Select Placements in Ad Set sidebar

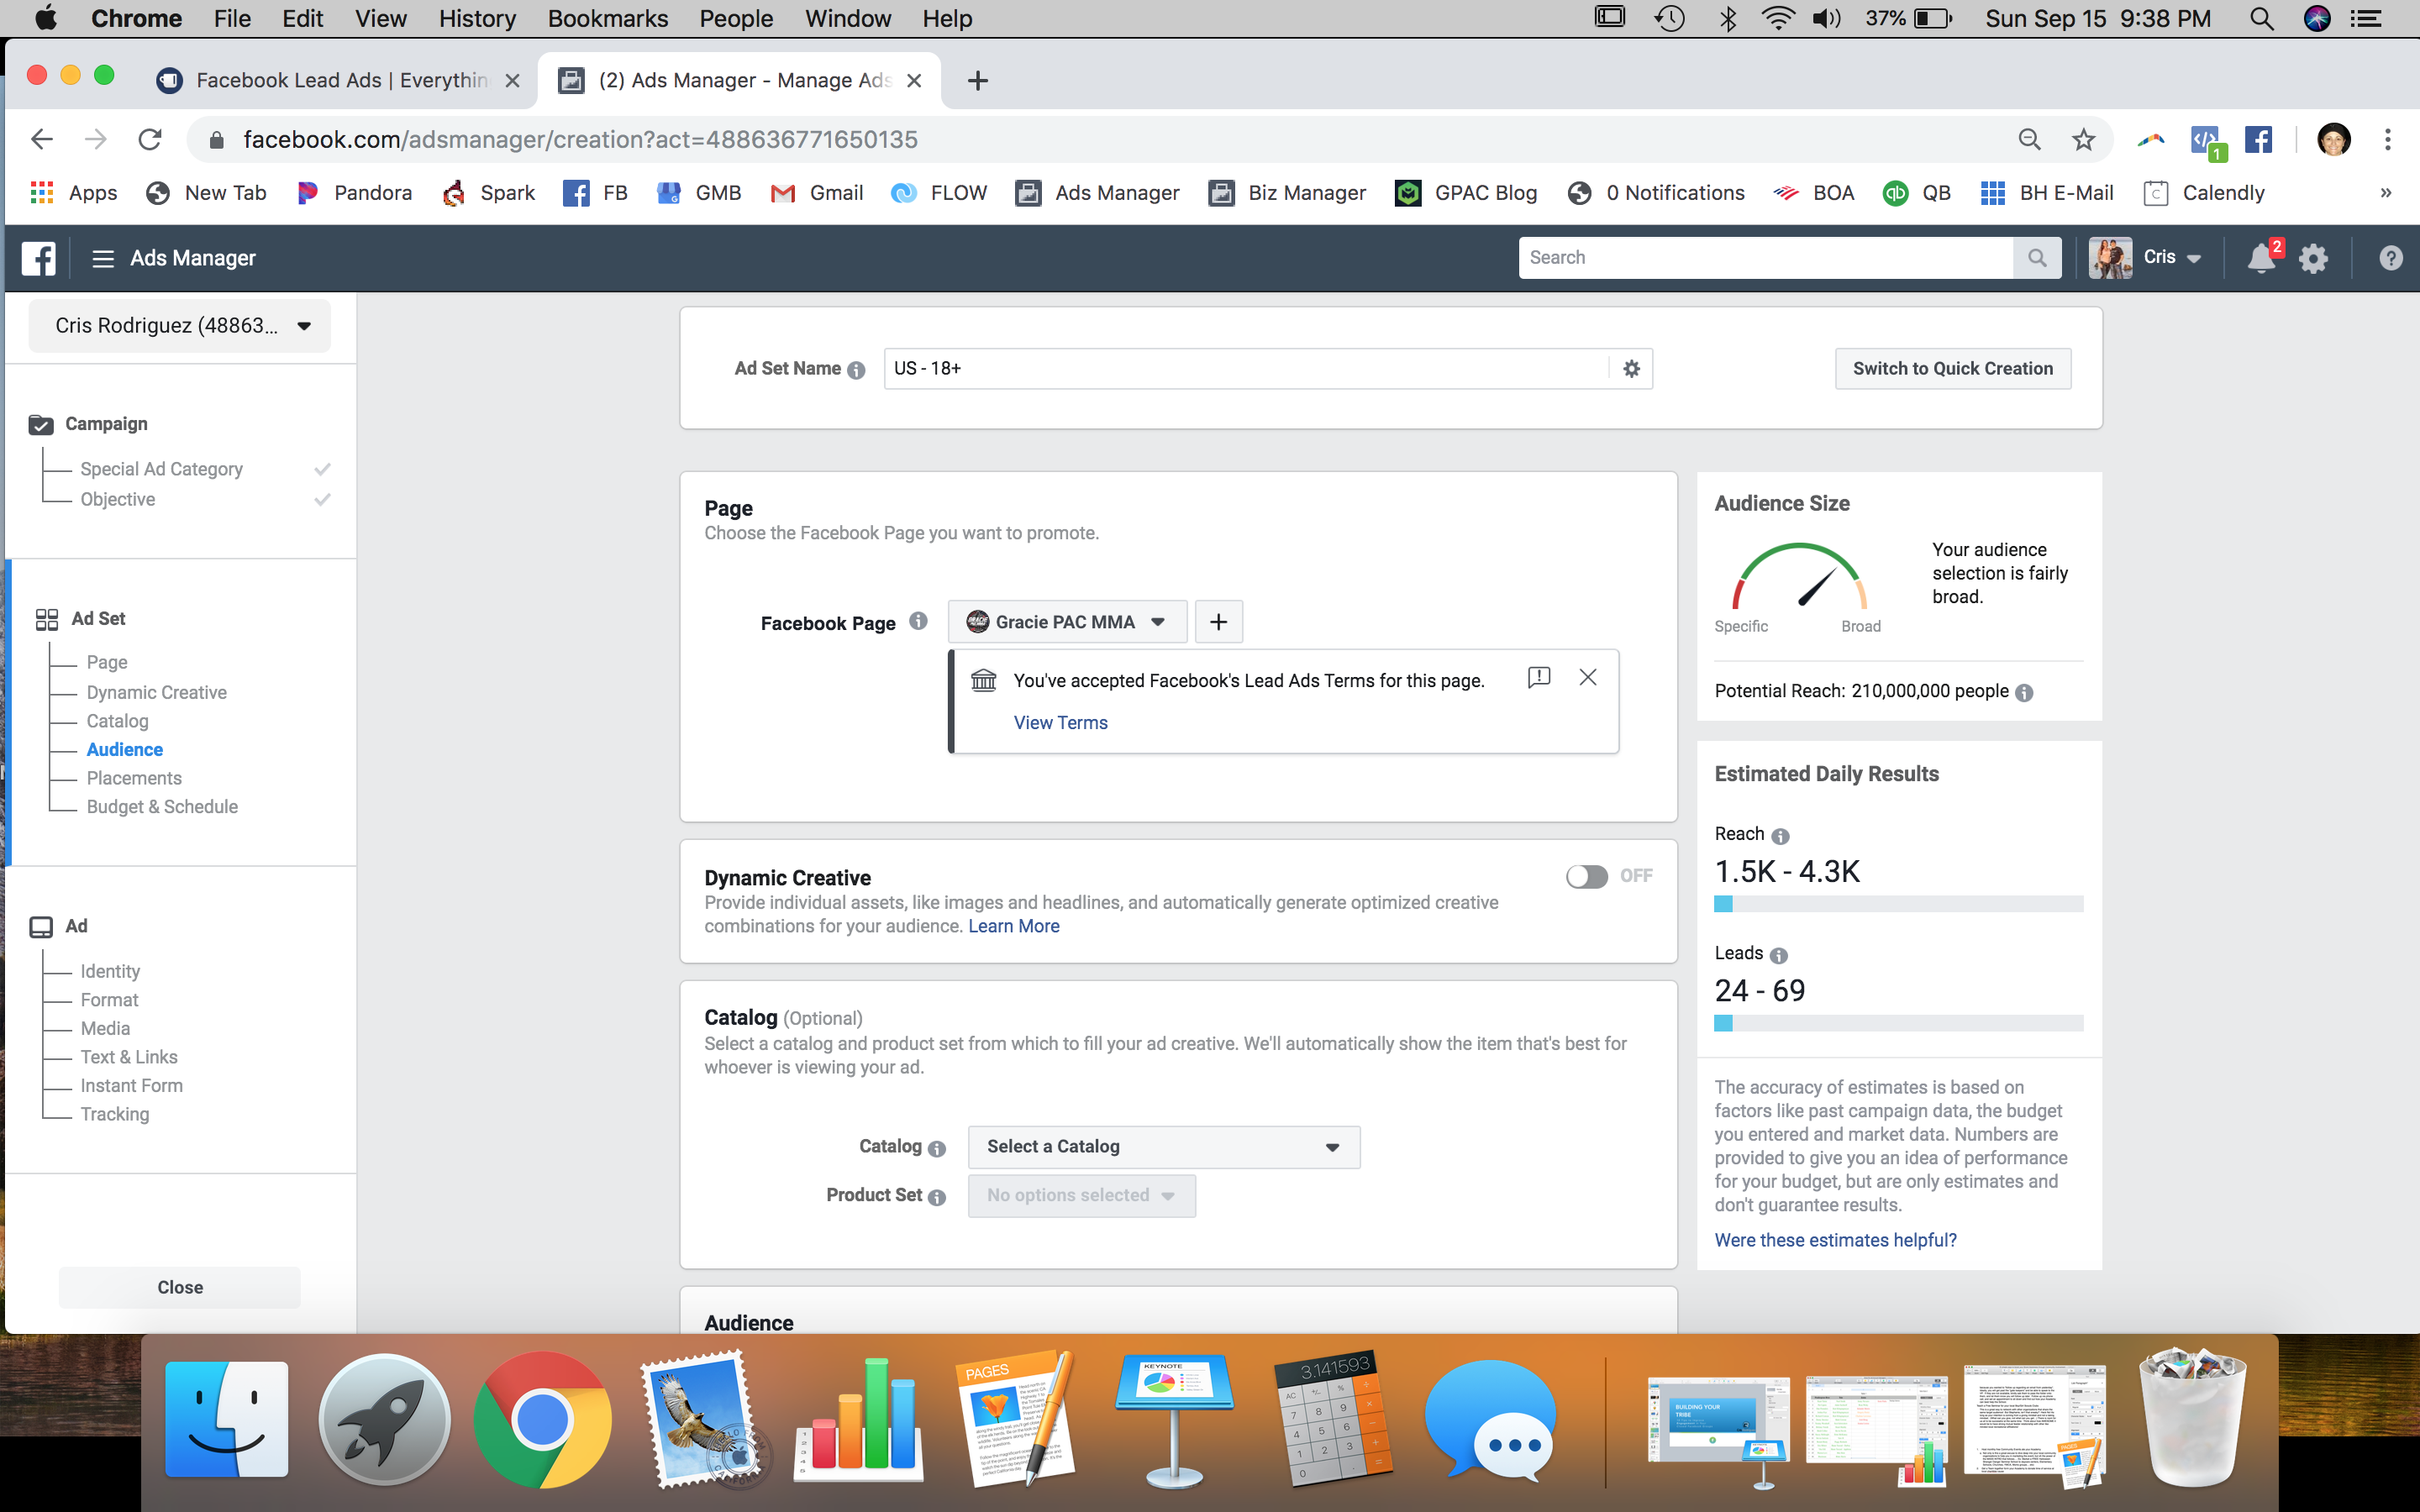(x=134, y=778)
